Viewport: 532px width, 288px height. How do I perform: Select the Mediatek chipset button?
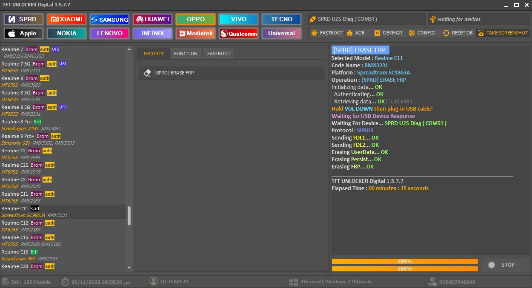(x=195, y=33)
